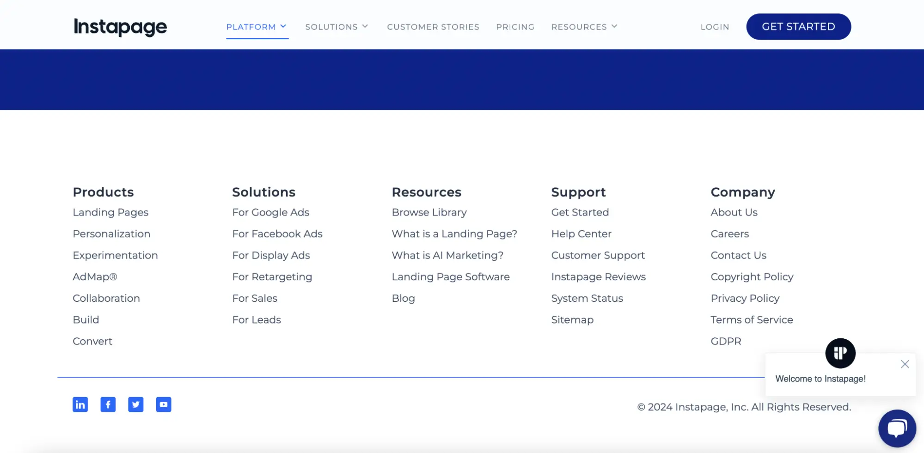924x453 pixels.
Task: Click Browse Library under Resources
Action: point(429,212)
